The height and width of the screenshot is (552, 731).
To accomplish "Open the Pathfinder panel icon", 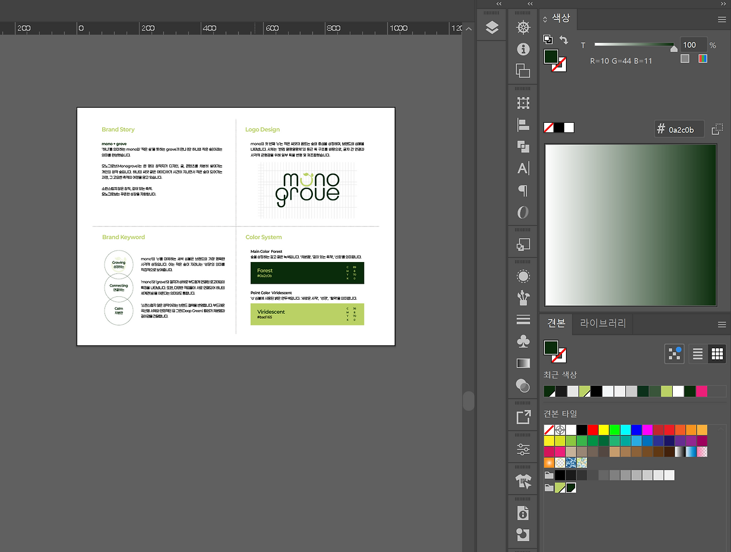I will click(523, 146).
